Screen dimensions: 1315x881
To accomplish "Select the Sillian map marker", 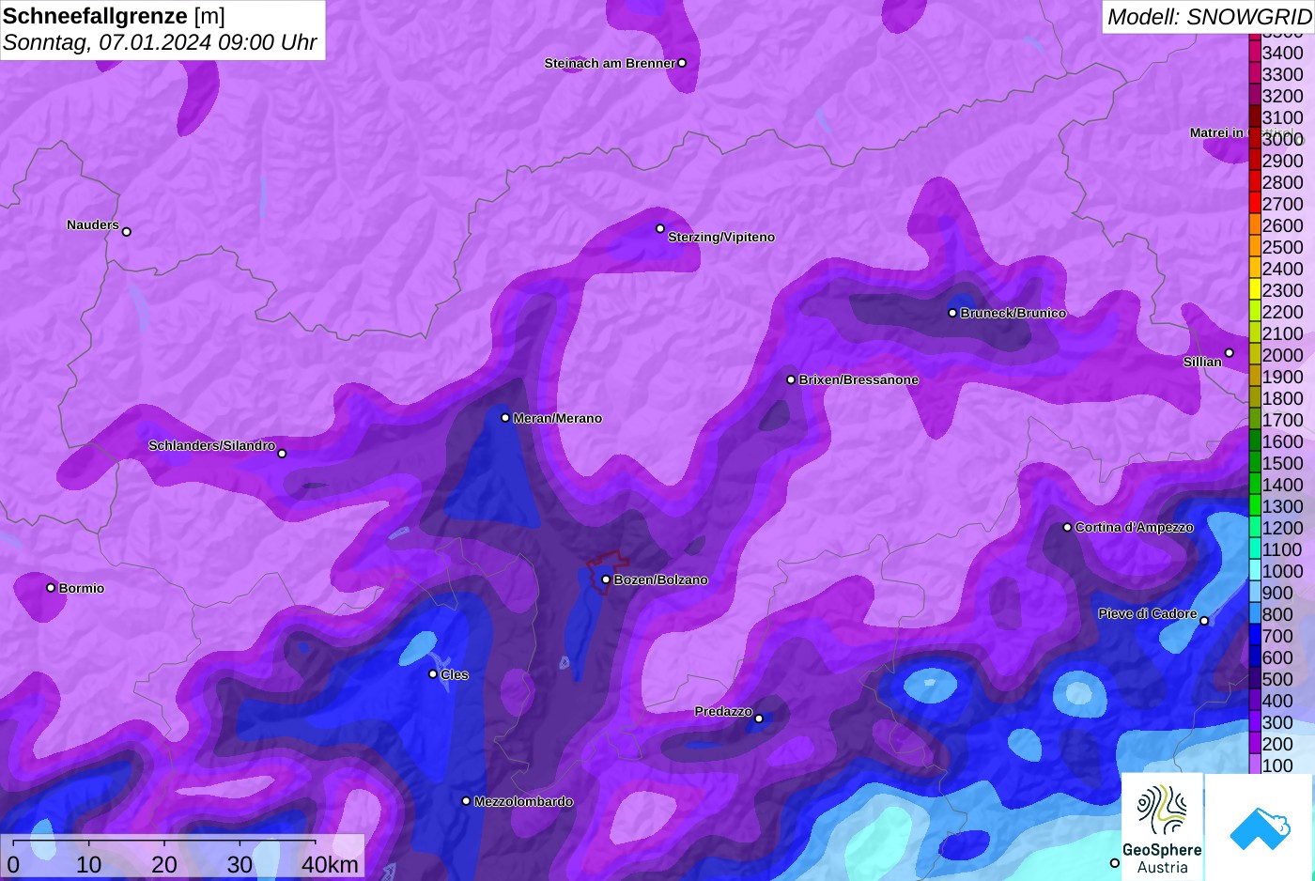I will pyautogui.click(x=1229, y=353).
